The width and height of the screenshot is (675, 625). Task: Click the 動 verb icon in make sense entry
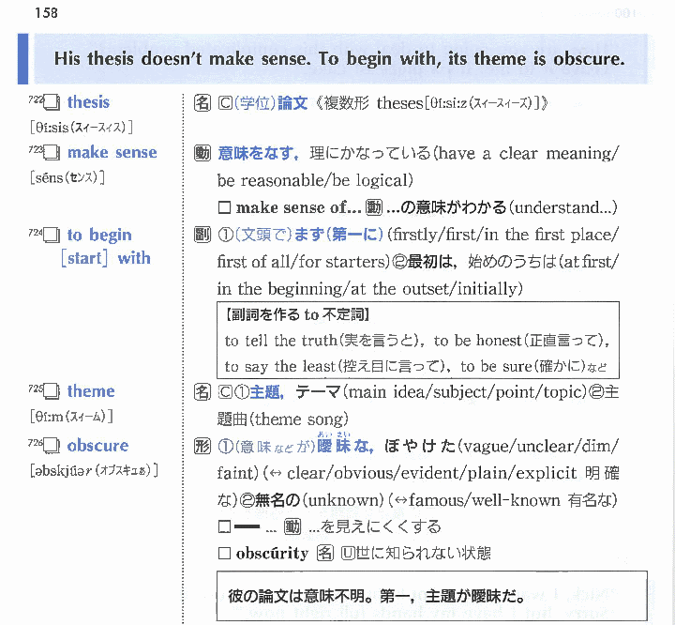coord(202,153)
